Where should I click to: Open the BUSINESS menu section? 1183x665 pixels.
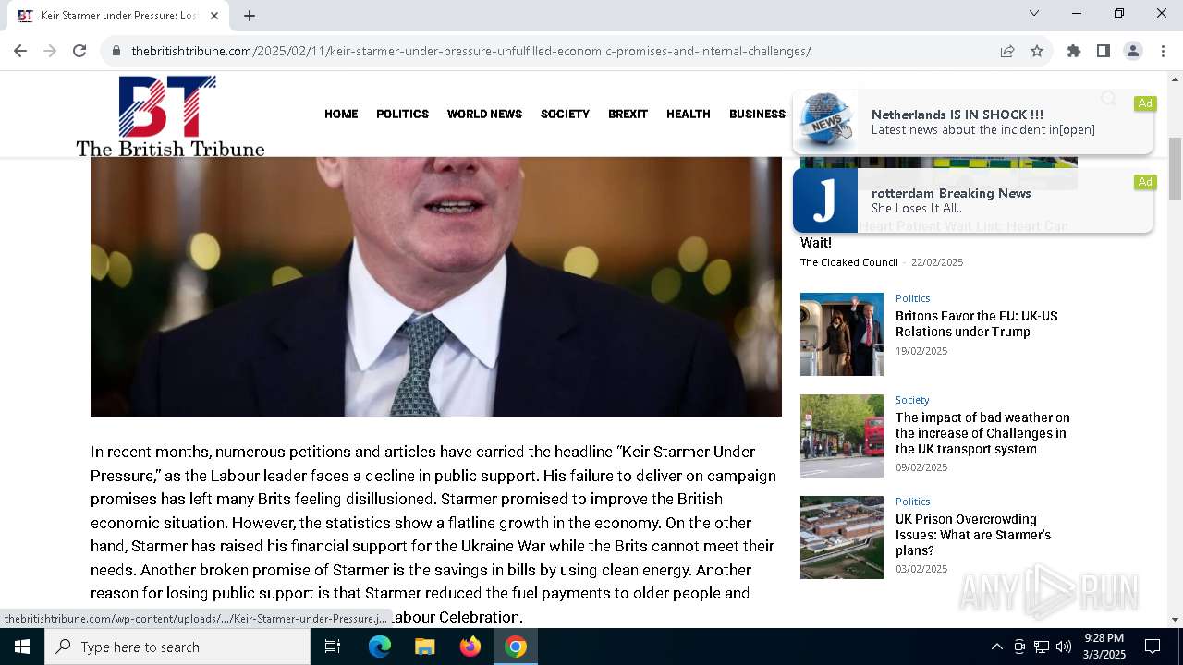click(x=757, y=114)
